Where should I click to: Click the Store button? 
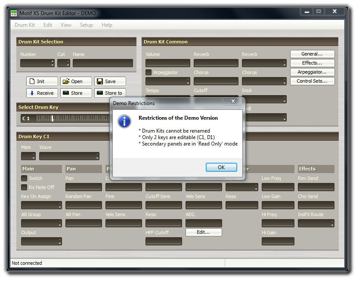[x=76, y=93]
